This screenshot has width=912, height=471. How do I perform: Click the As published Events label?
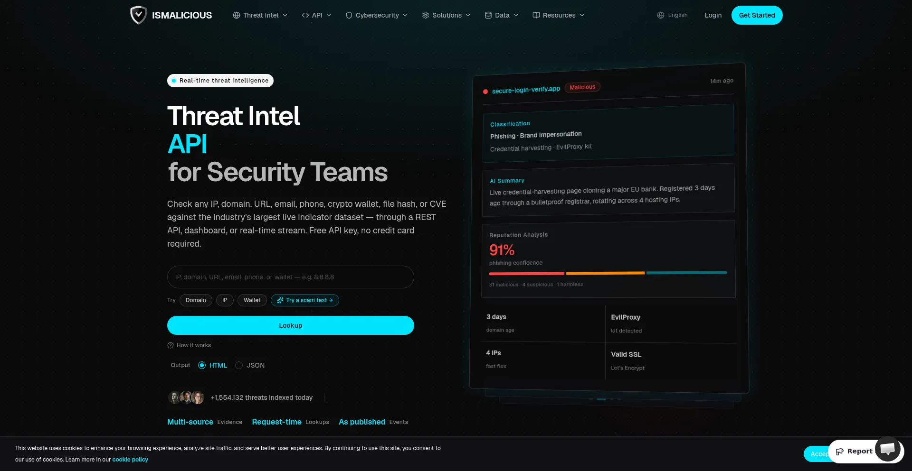click(x=373, y=422)
